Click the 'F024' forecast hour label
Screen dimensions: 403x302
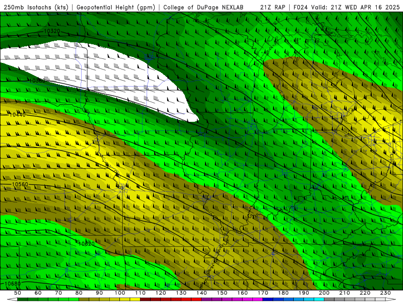pos(301,7)
